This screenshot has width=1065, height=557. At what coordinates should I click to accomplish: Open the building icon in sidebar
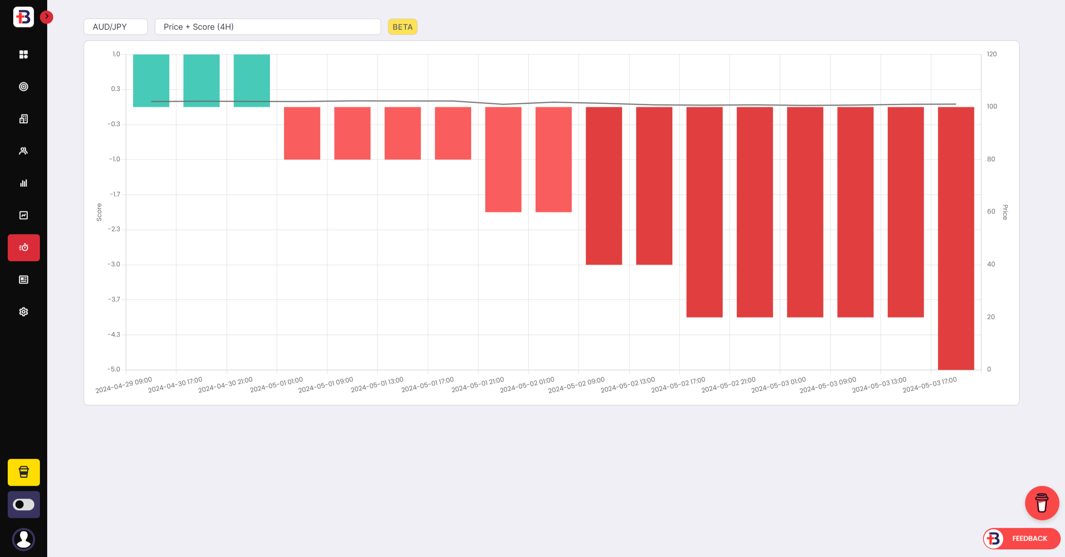(x=24, y=119)
